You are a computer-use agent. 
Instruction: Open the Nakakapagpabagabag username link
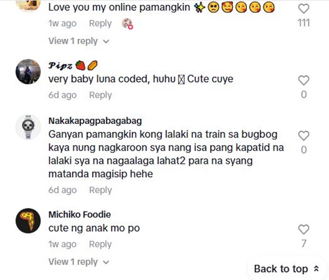tap(95, 121)
